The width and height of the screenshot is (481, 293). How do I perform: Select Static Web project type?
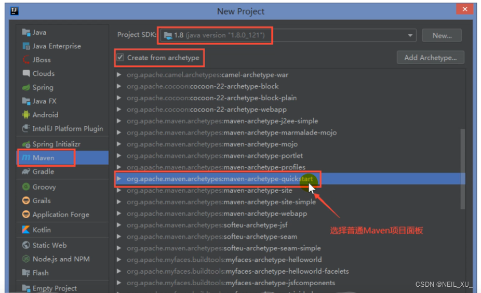tap(62, 245)
